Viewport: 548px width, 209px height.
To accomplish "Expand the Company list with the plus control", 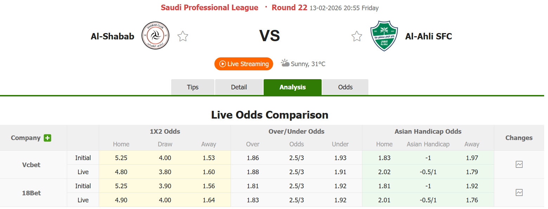I will pos(47,138).
